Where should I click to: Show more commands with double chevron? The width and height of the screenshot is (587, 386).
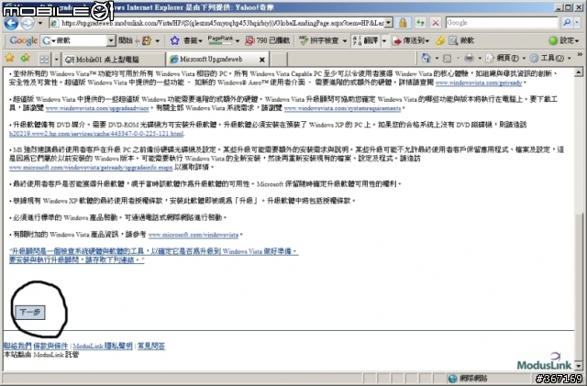[580, 55]
